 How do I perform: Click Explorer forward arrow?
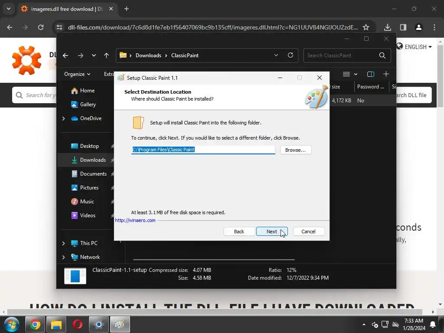[80, 55]
